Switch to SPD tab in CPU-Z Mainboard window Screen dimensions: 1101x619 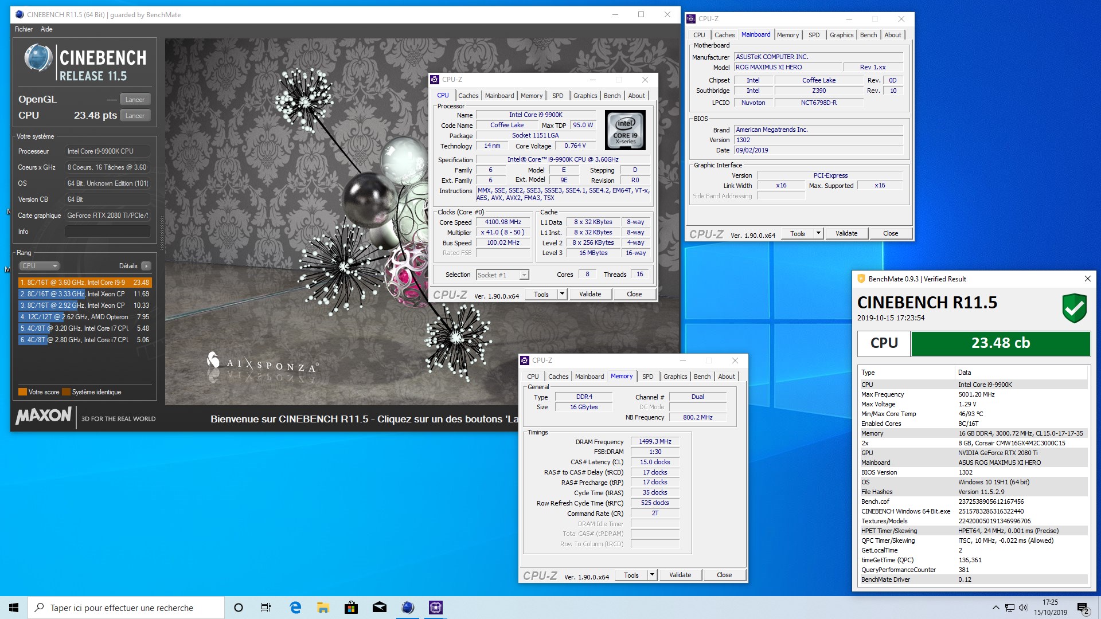pos(814,35)
